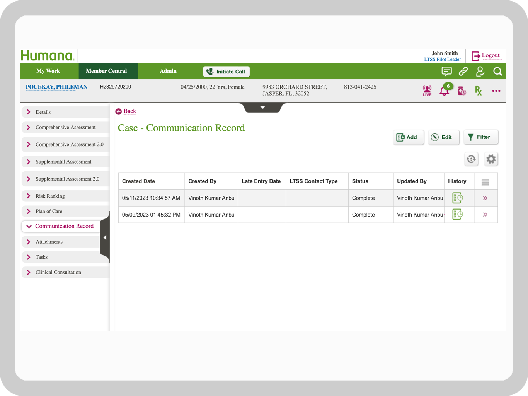Click the Back link
The height and width of the screenshot is (396, 528).
click(x=129, y=111)
